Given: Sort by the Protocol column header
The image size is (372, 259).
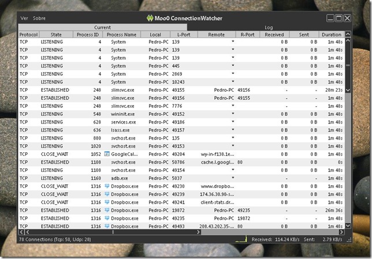Looking at the screenshot, I should [28, 35].
